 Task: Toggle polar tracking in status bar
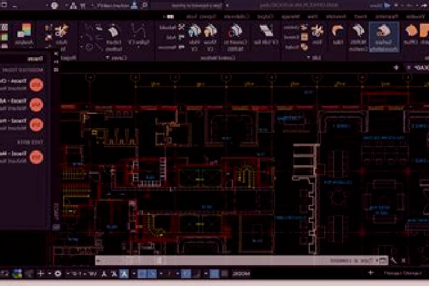coord(186,273)
